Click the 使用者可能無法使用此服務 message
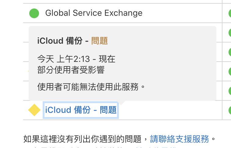This screenshot has width=231, height=148. coord(91,87)
